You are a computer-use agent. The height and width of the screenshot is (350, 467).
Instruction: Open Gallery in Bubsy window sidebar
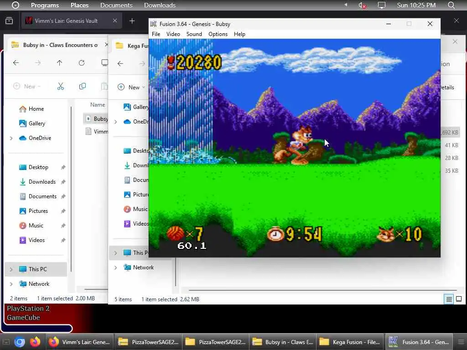(36, 123)
